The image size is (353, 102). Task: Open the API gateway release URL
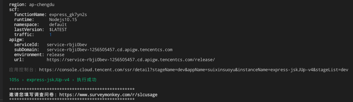click(x=131, y=60)
